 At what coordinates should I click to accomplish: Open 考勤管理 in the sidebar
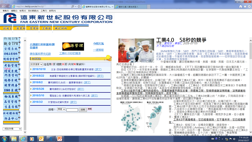(11, 65)
